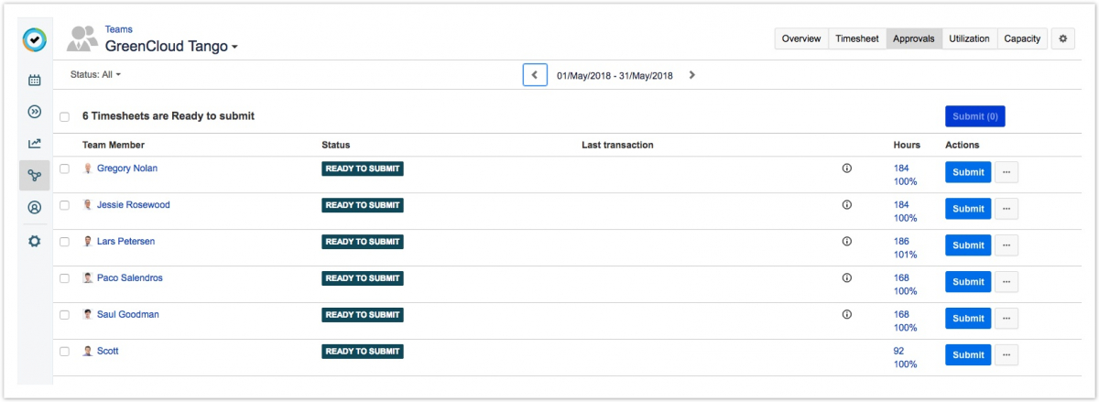
Task: Select the checkbox next to Scott
Action: 64,352
